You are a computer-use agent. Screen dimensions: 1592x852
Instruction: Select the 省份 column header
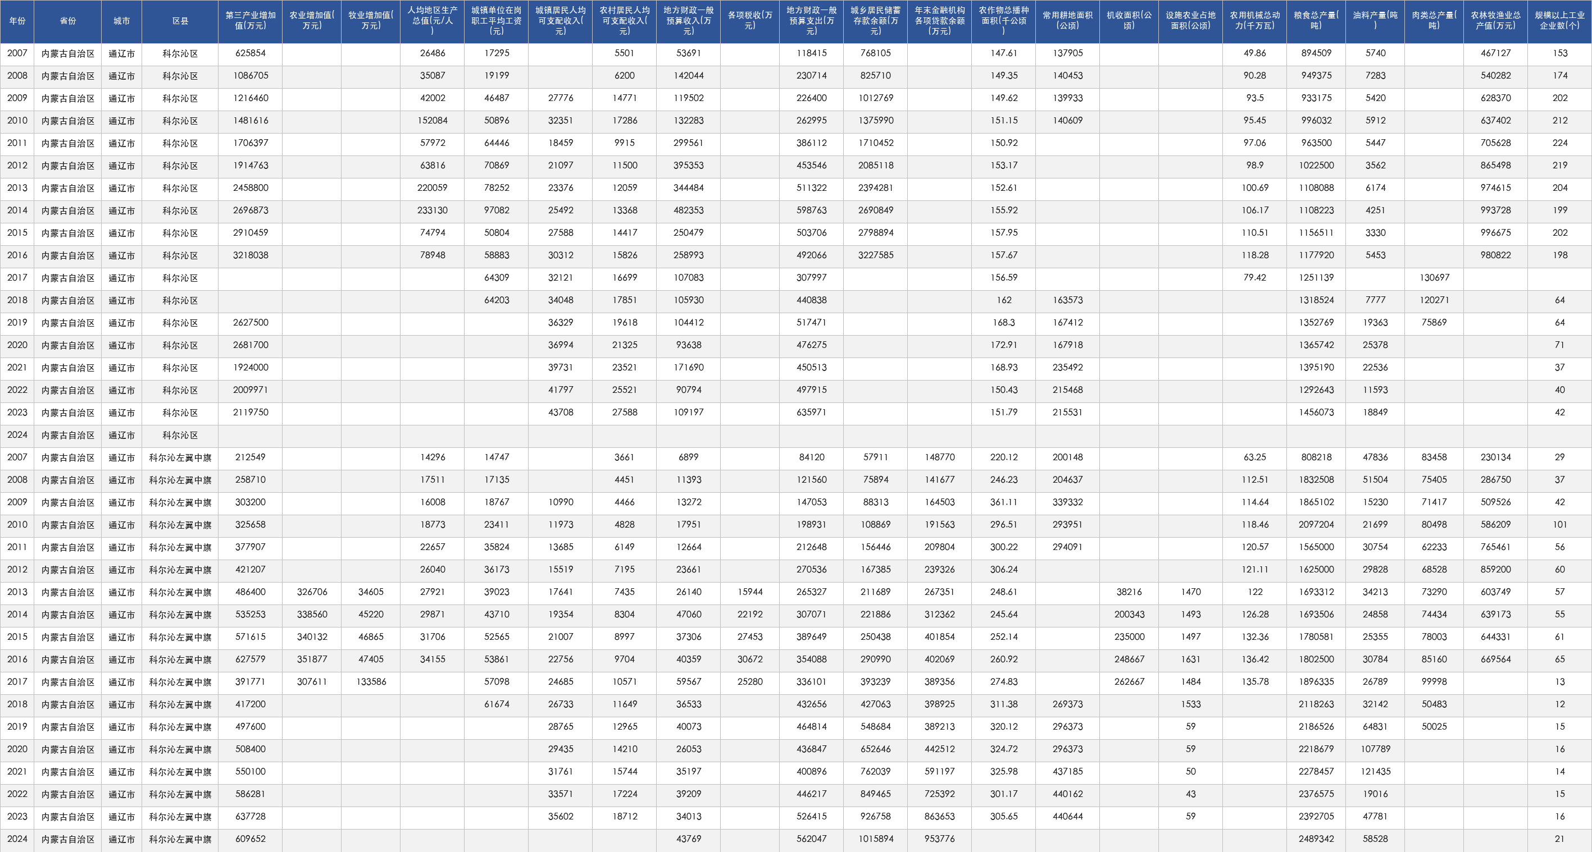click(68, 21)
